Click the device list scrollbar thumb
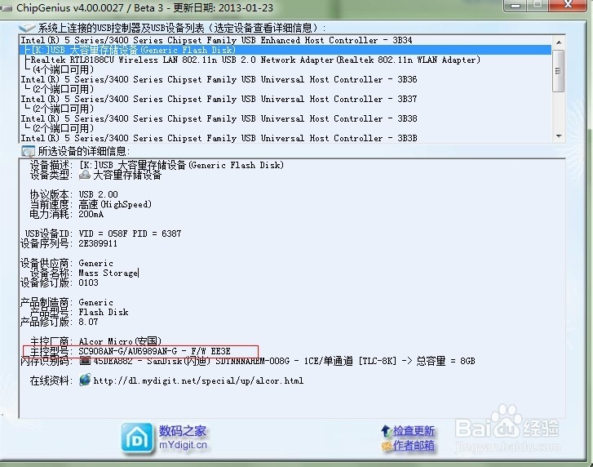Image resolution: width=593 pixels, height=467 pixels. point(558,71)
